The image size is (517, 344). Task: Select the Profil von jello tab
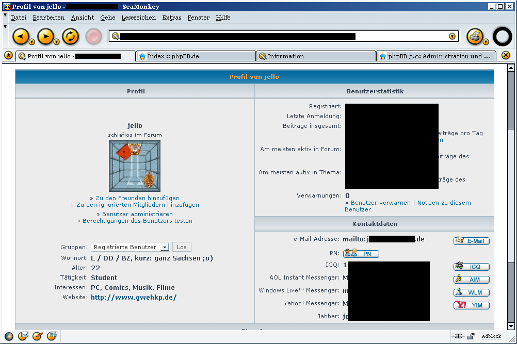point(76,56)
